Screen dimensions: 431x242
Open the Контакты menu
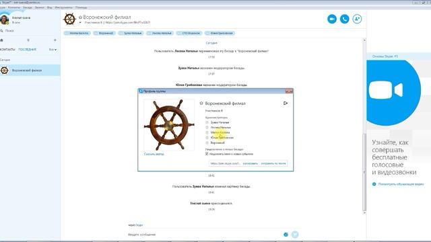[14, 7]
